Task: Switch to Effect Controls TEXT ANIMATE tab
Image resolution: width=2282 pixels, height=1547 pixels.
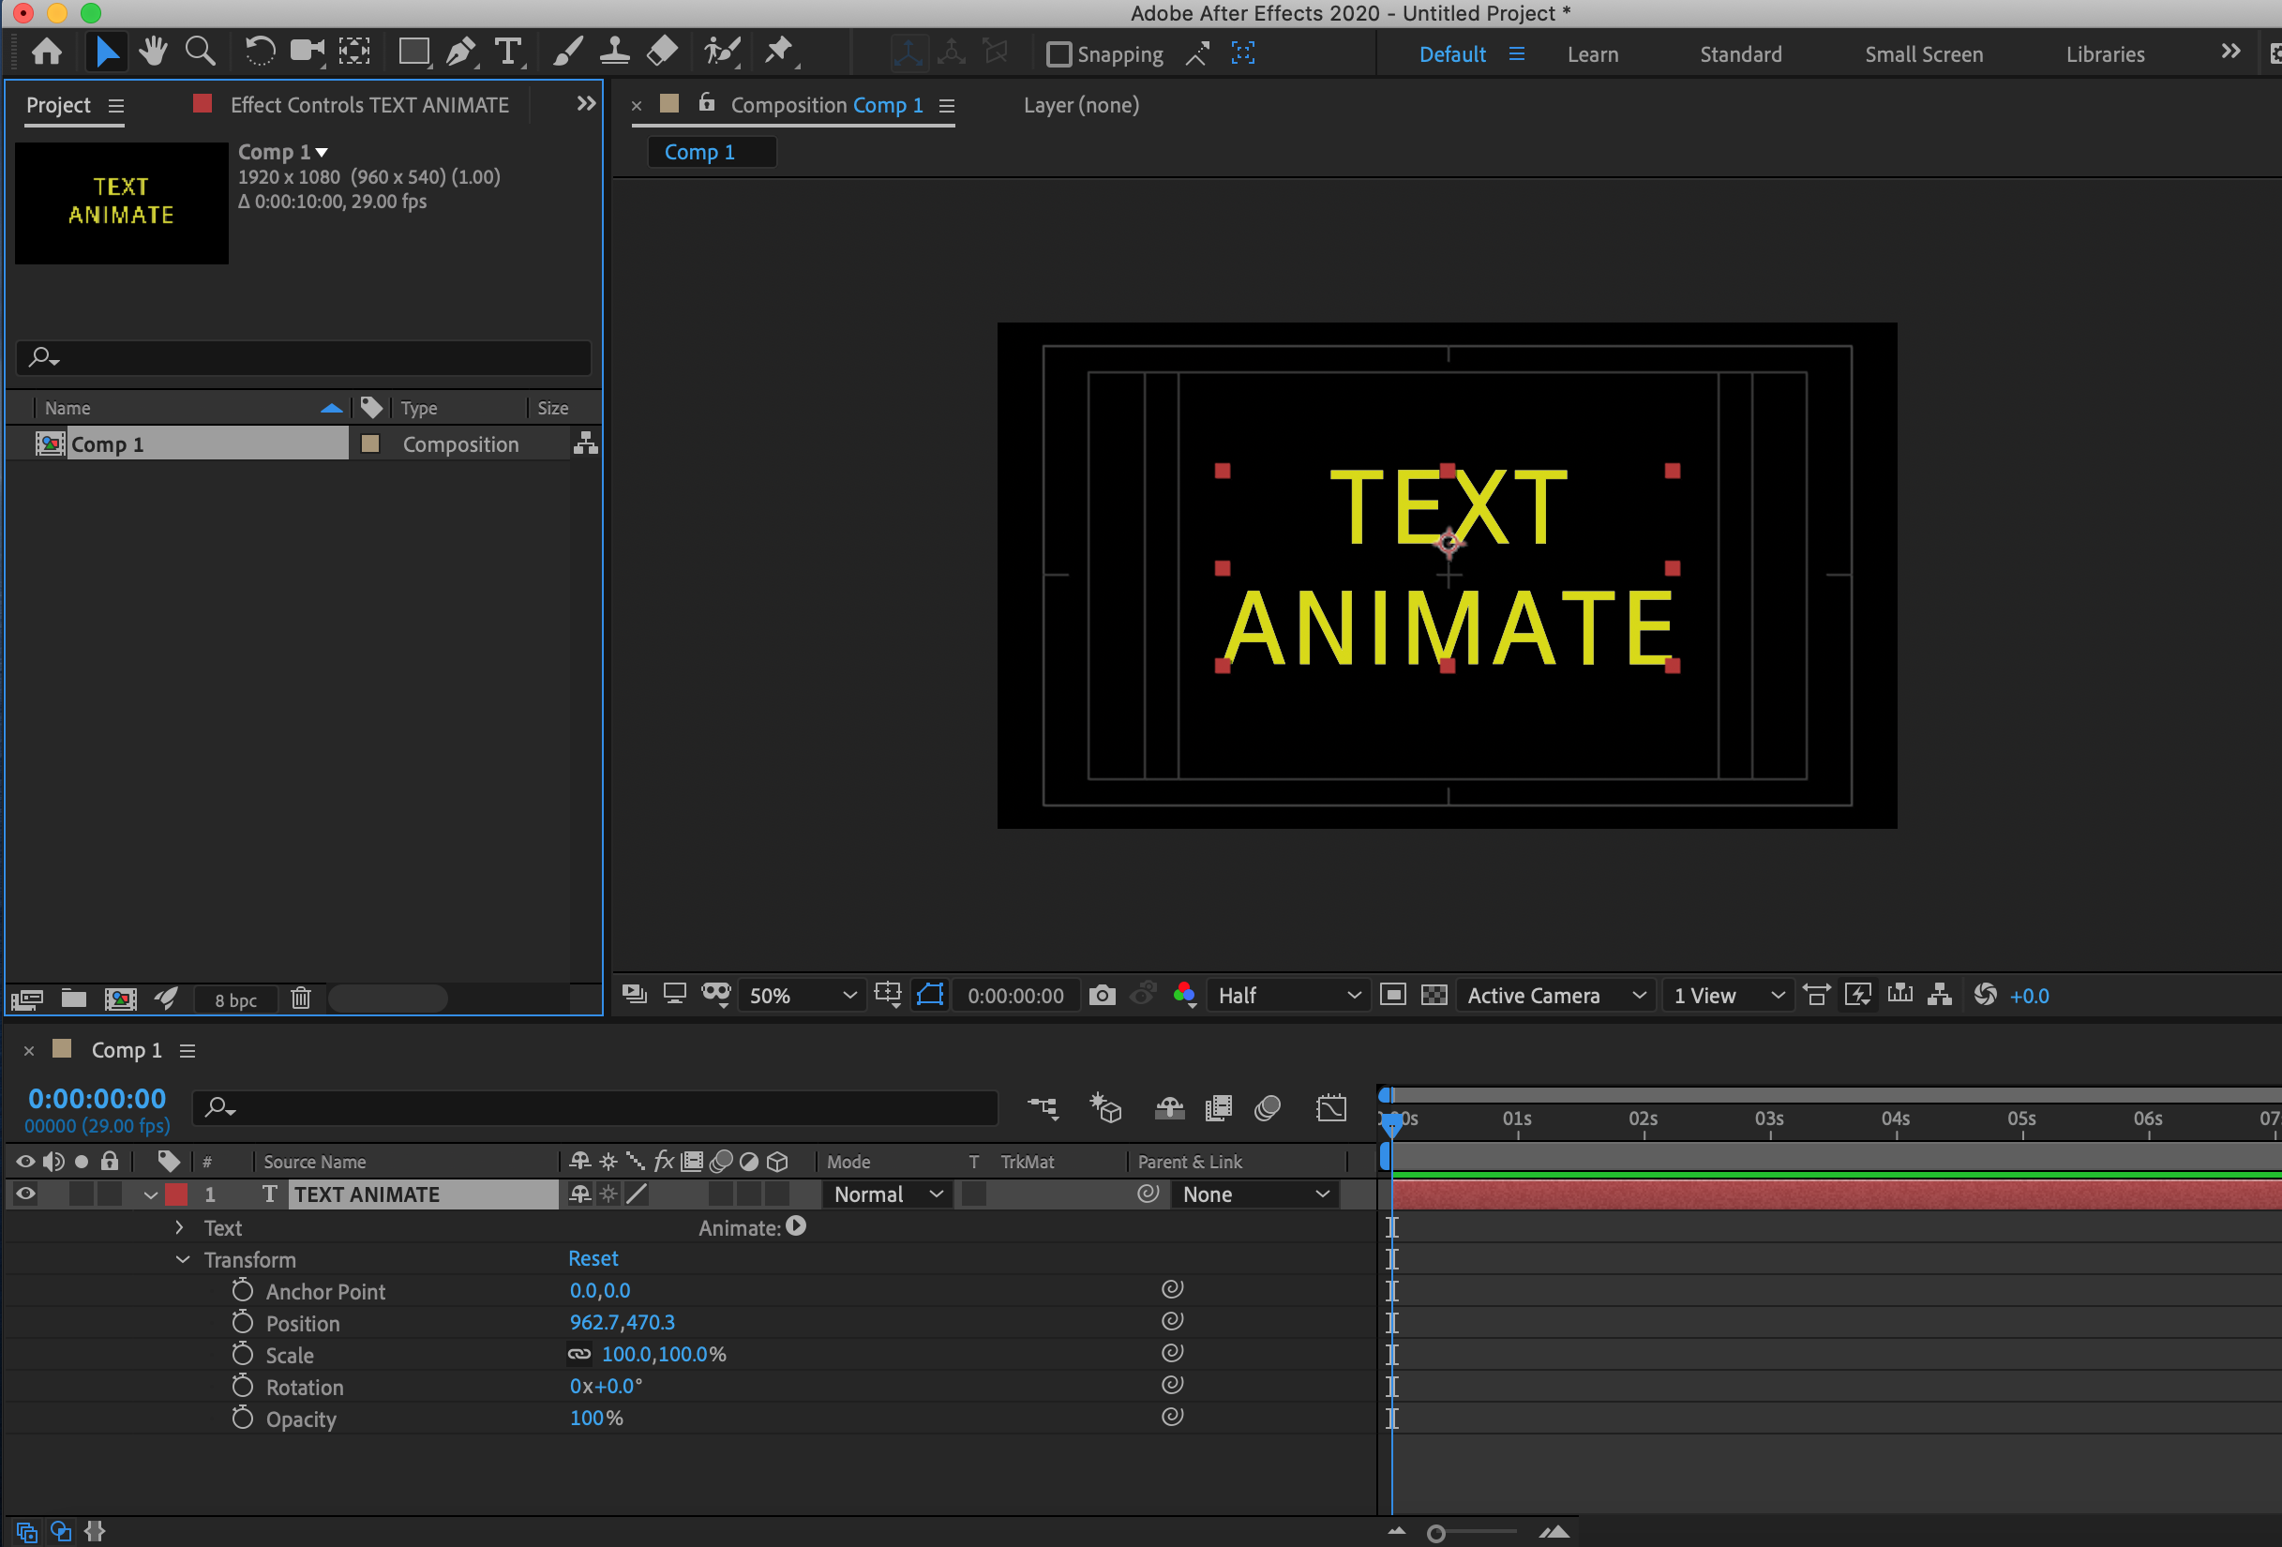Action: 368,105
